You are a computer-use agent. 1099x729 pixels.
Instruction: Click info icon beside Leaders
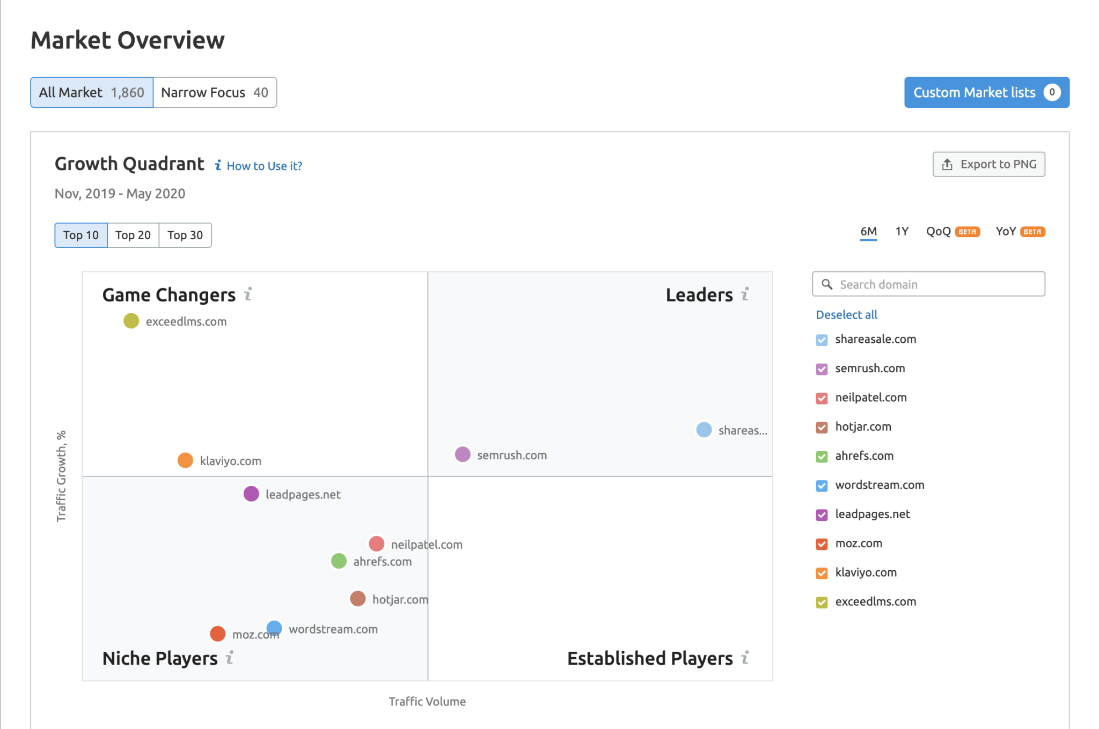coord(745,294)
